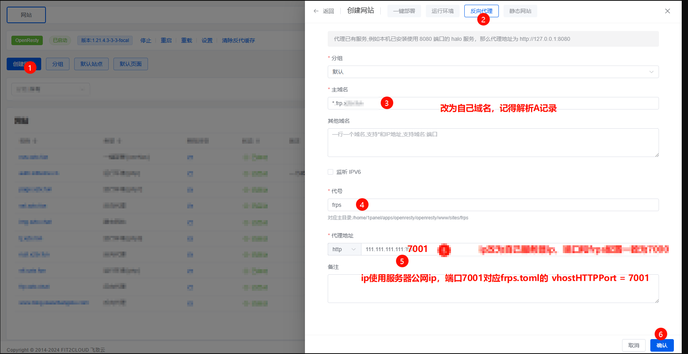
Task: Click the back arrow icon
Action: [316, 11]
